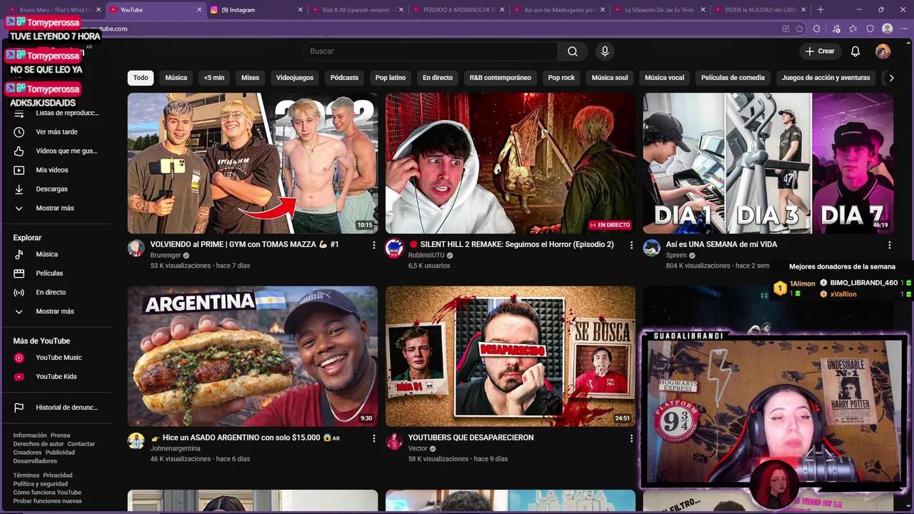Open options menu for Silent Hill 2 stream
Viewport: 914px width, 514px height.
pyautogui.click(x=631, y=245)
